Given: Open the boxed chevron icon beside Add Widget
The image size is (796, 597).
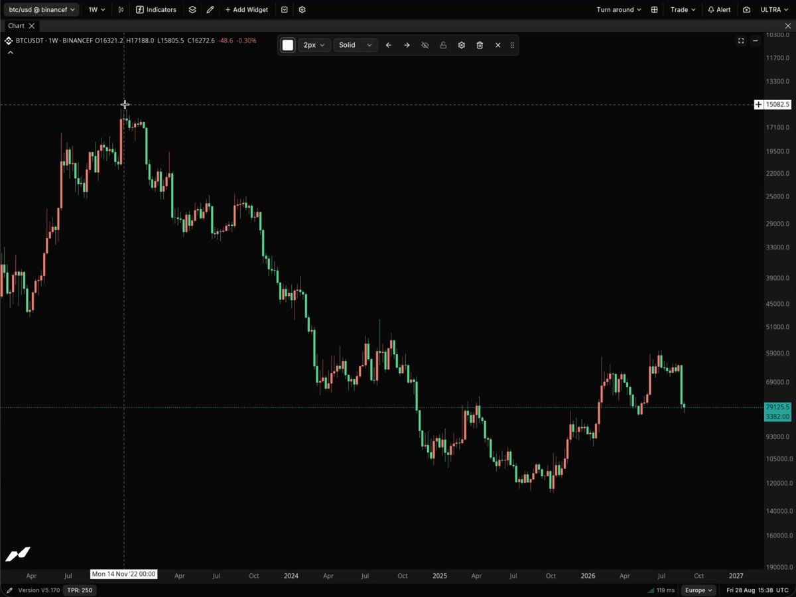Looking at the screenshot, I should coord(285,10).
